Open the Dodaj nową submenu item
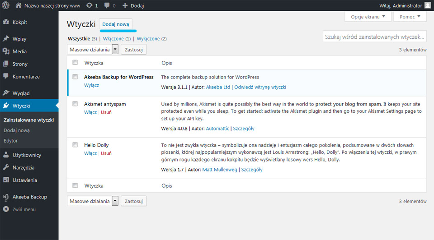This screenshot has width=434, height=240. (17, 130)
